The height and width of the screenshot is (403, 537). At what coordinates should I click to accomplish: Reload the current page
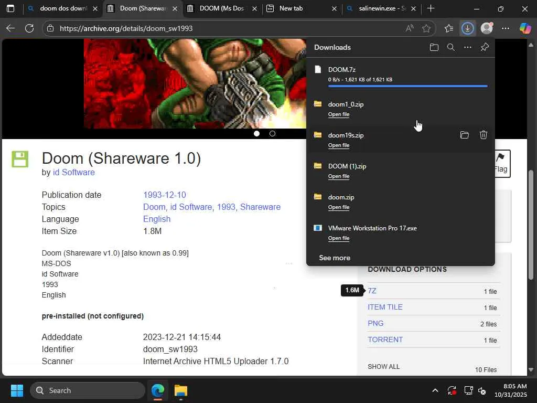point(29,28)
